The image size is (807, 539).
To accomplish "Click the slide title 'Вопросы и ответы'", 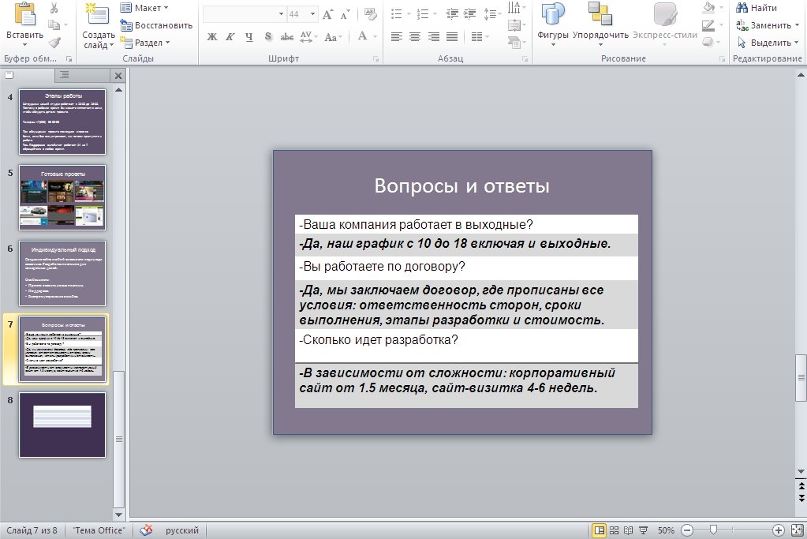I will 461,185.
